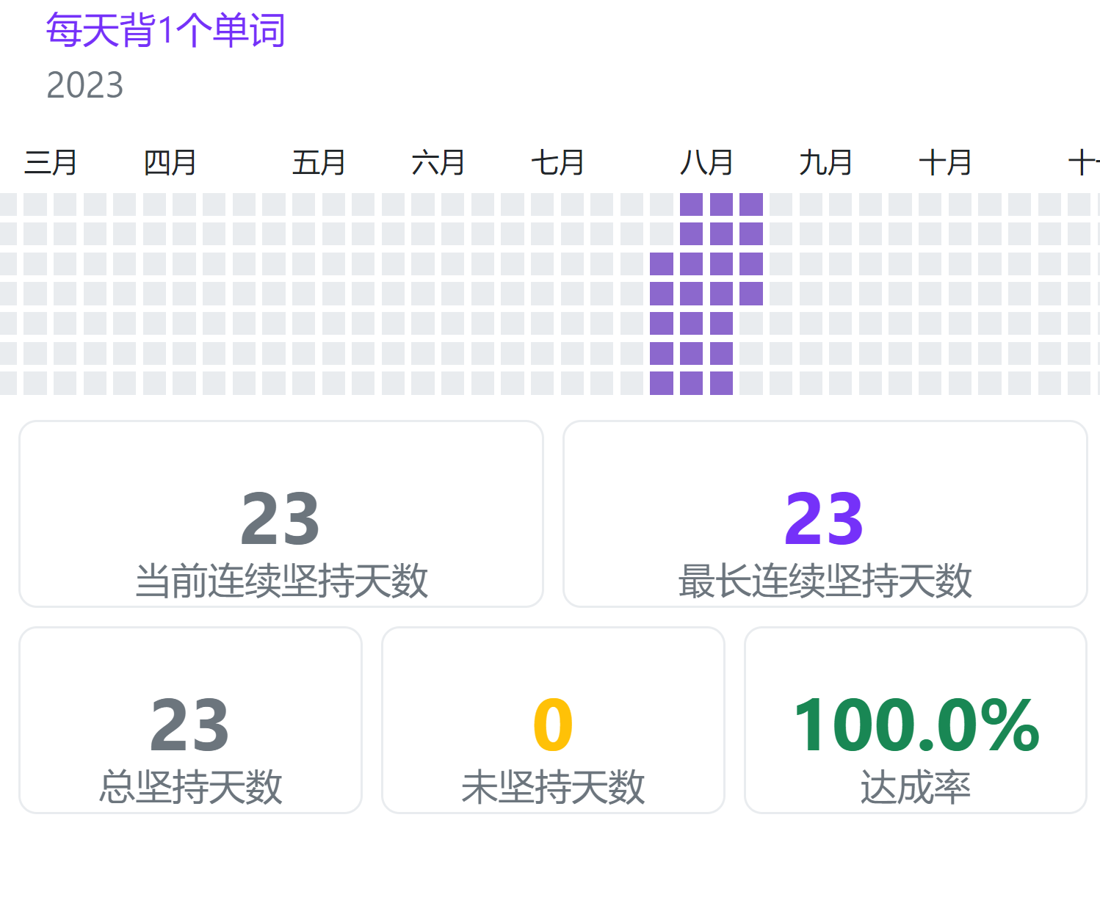Click the 六月 month label
Image resolution: width=1100 pixels, height=914 pixels.
pyautogui.click(x=438, y=162)
